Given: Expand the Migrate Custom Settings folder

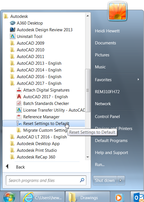Looking at the screenshot, I should click(x=44, y=130).
